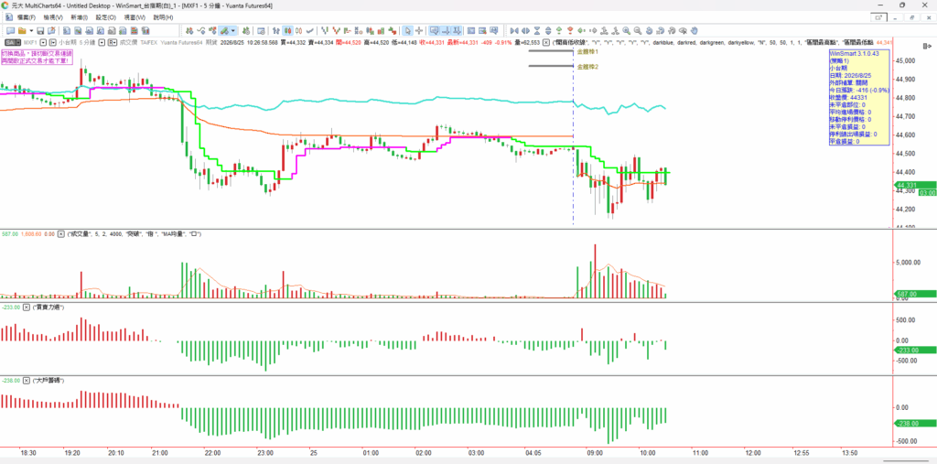The height and width of the screenshot is (464, 937).
Task: Click the current price tag 44,331
Action: 914,186
